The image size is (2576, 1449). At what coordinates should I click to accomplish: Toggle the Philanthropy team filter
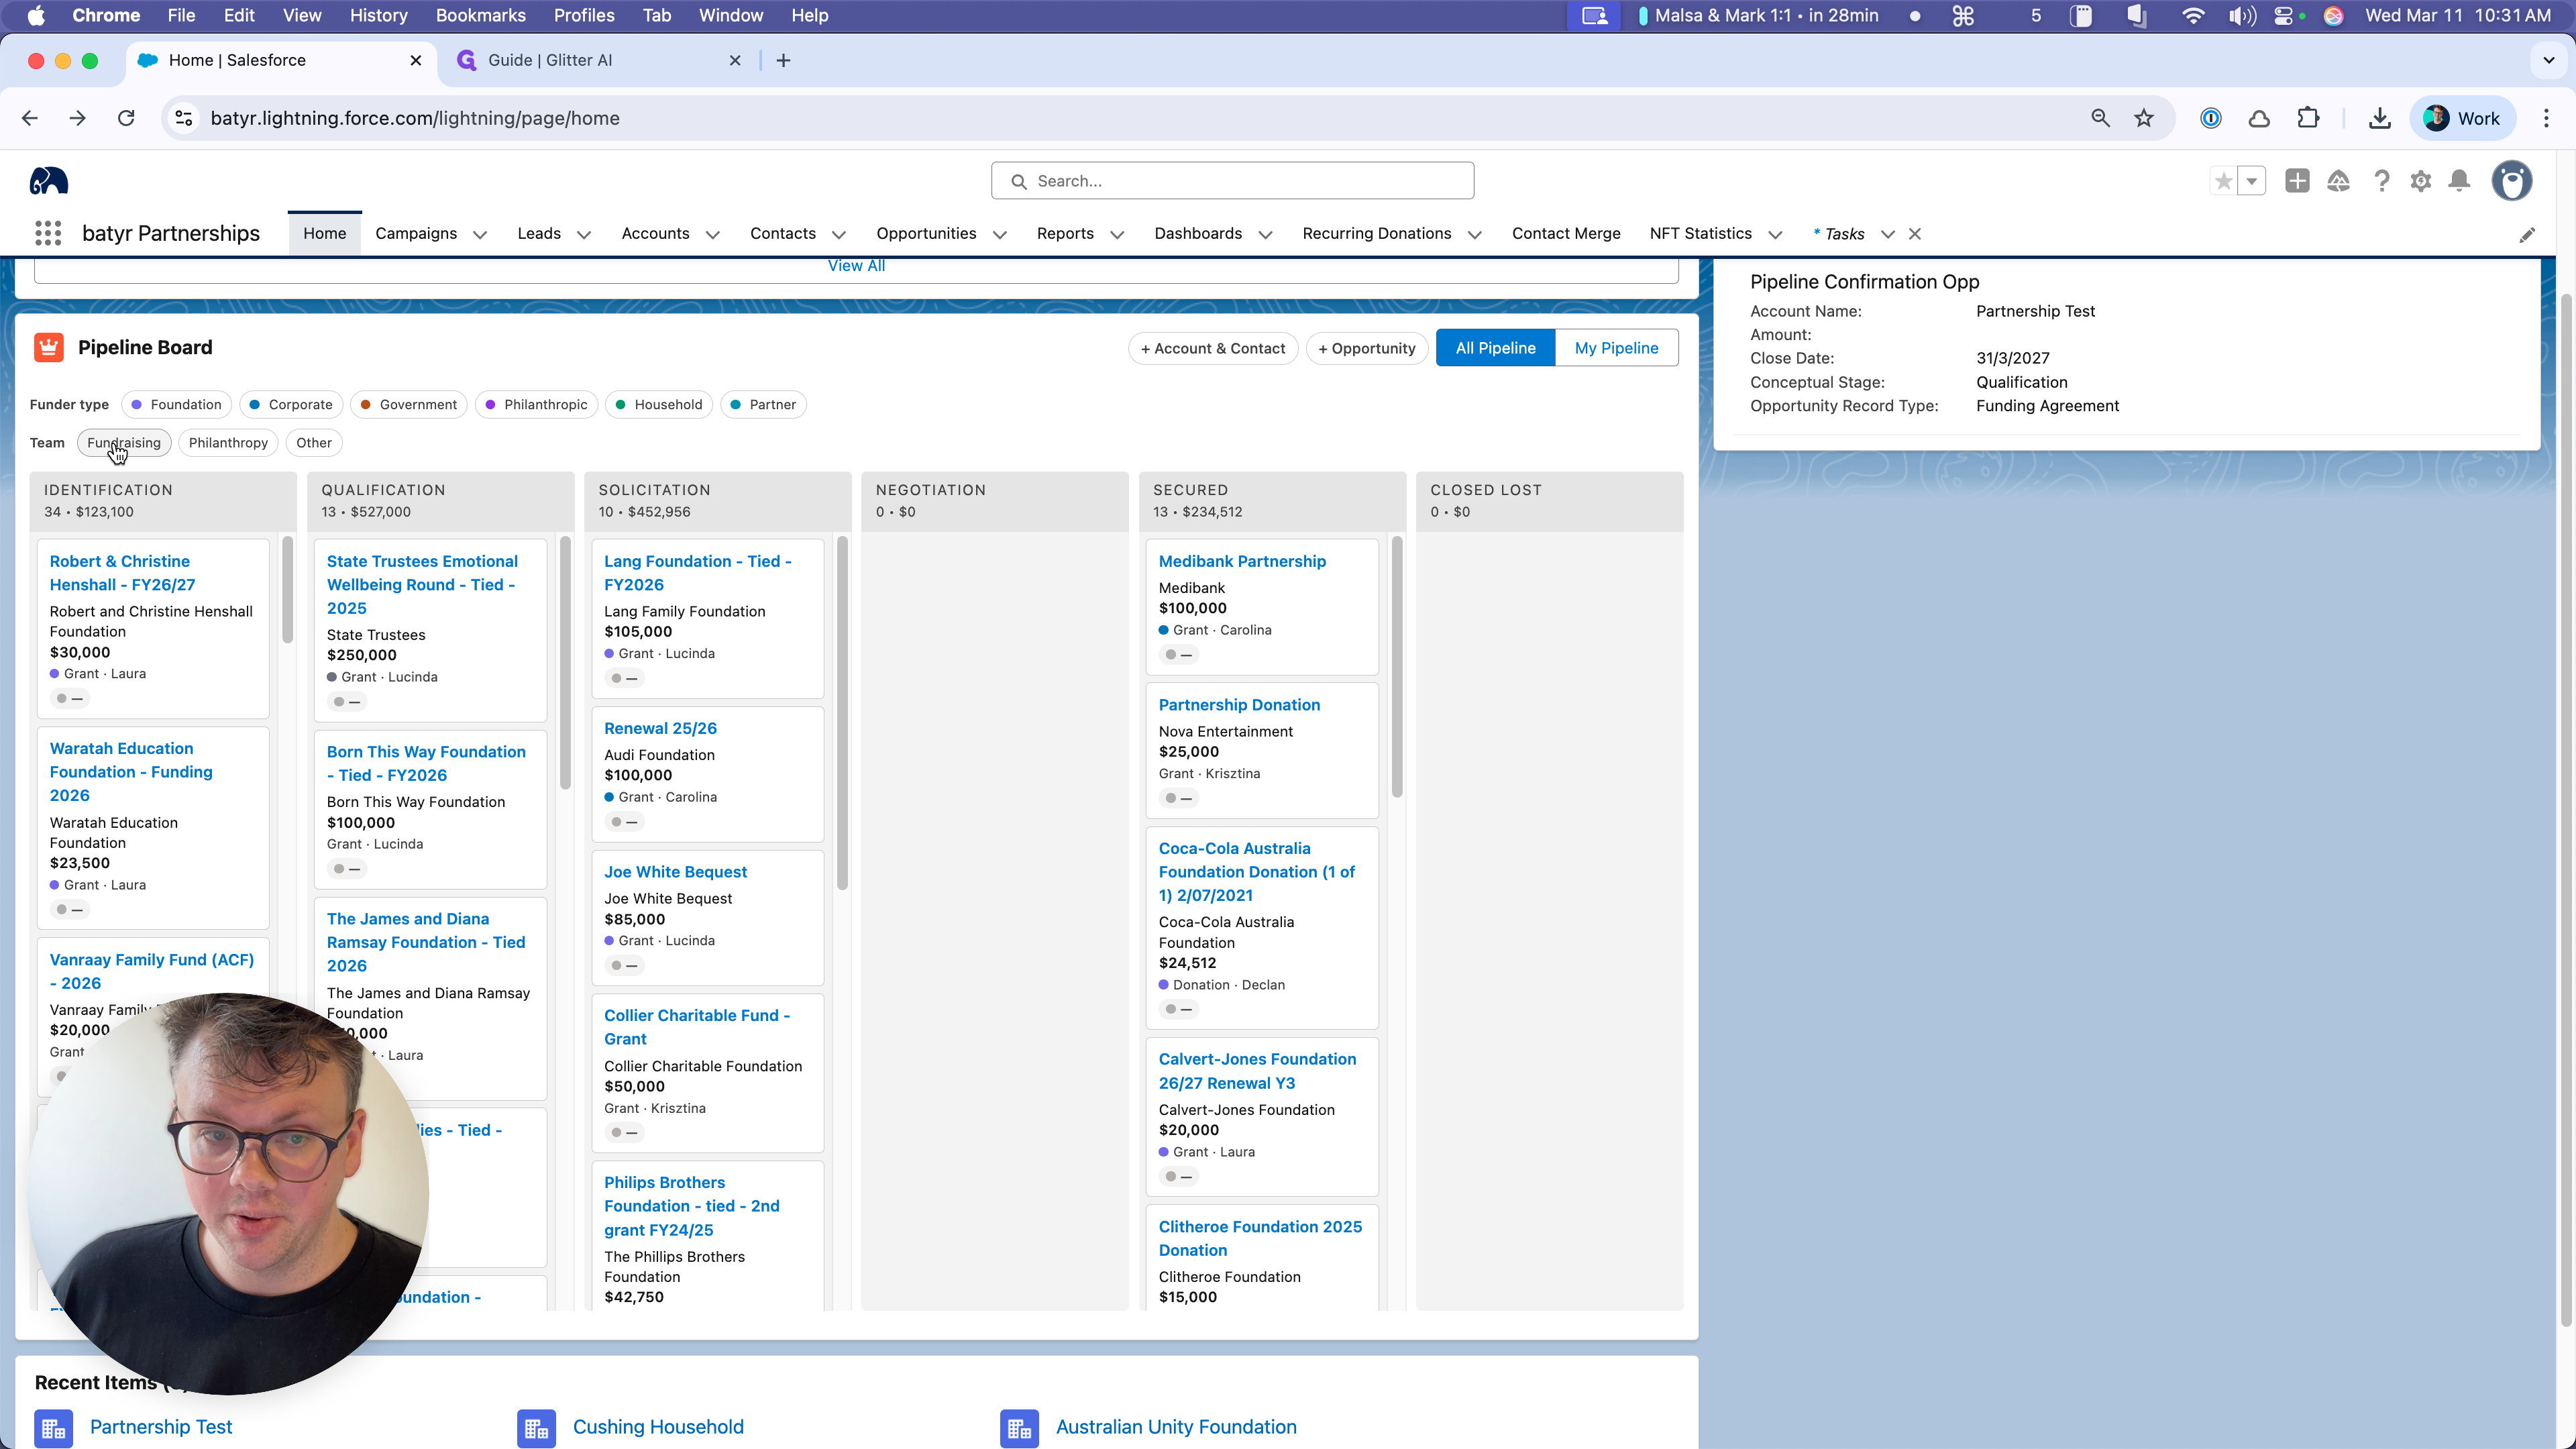(228, 443)
